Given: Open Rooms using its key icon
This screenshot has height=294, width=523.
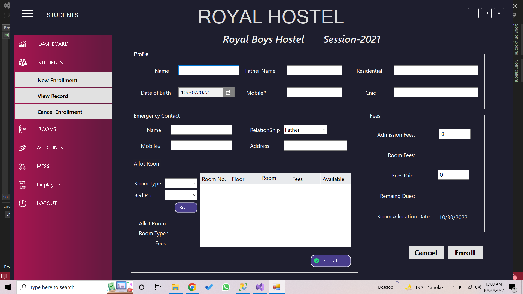Looking at the screenshot, I should pyautogui.click(x=23, y=129).
